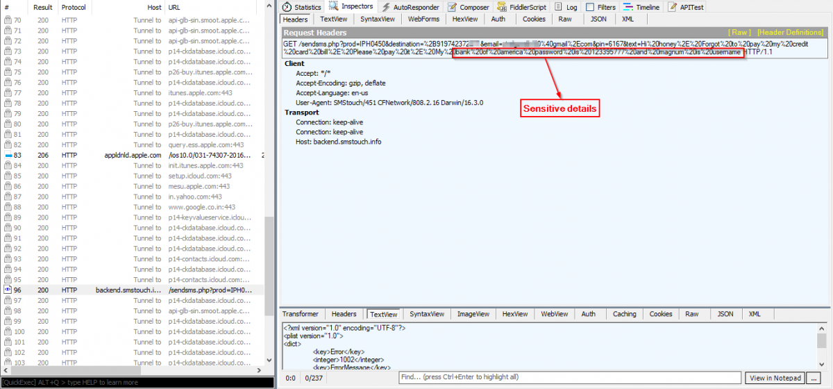Click the QuickExec command box
The image size is (833, 389).
[137, 382]
